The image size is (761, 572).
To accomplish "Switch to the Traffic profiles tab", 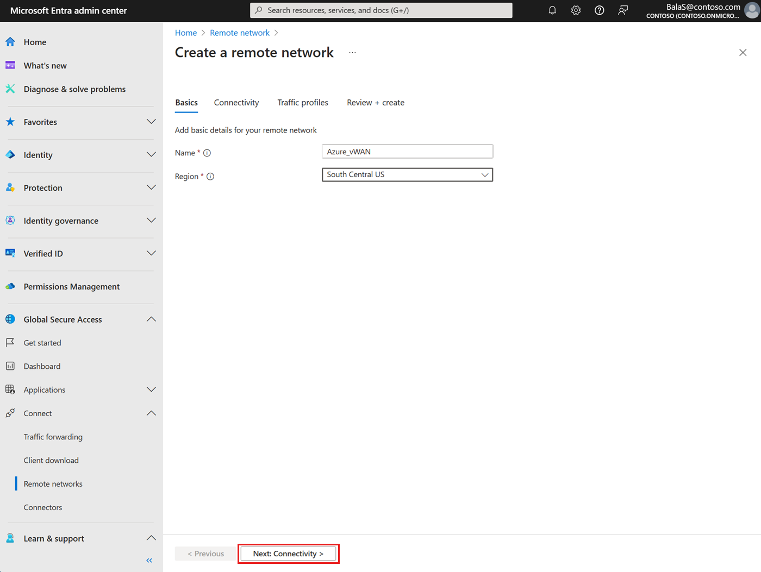I will (x=302, y=102).
